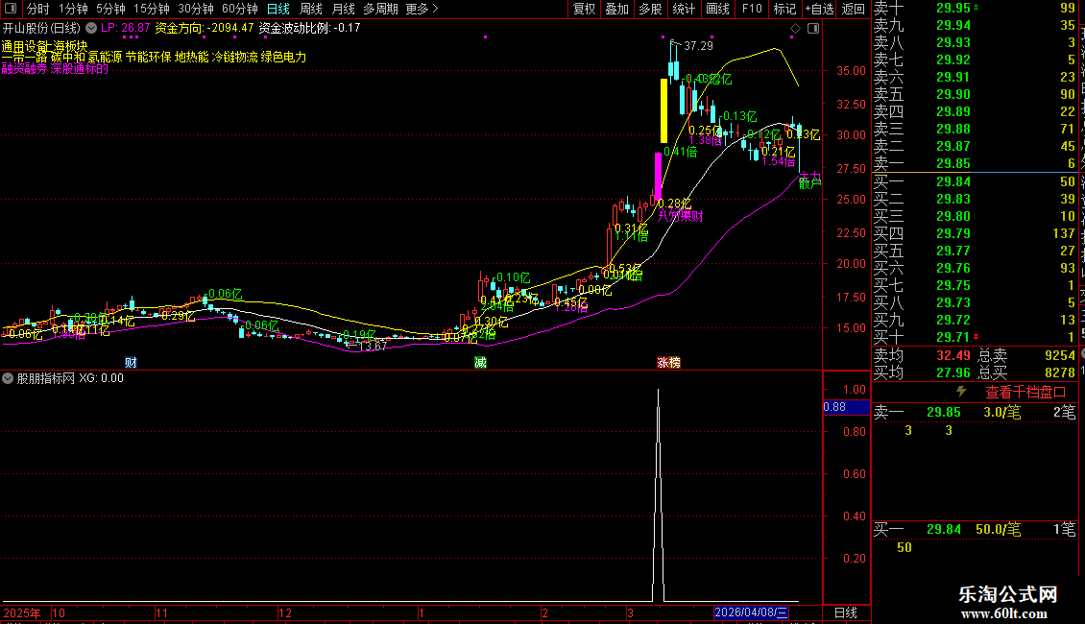The image size is (1085, 624).
Task: Open the 复权 adjustment menu
Action: point(584,9)
